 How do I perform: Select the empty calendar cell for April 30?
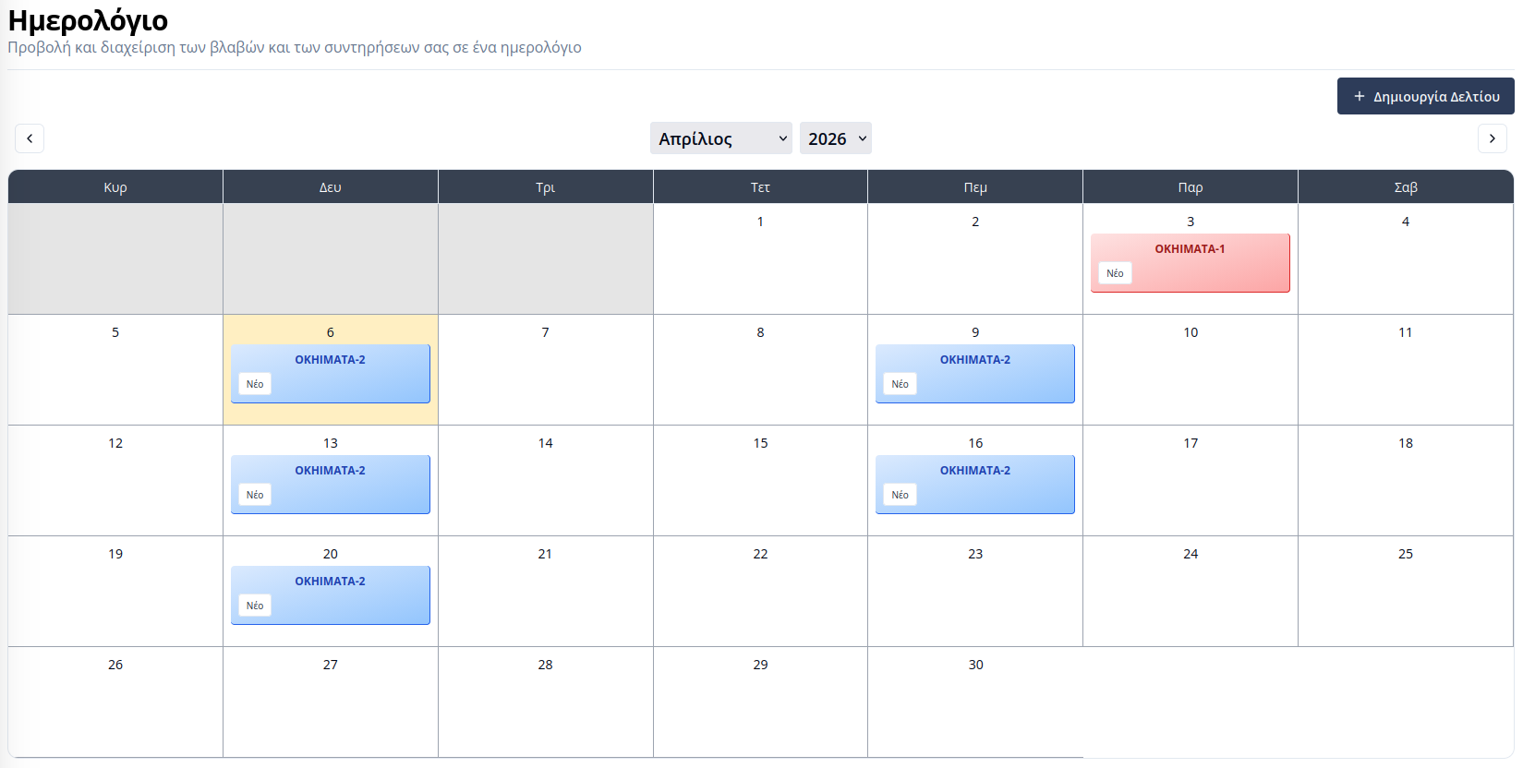tap(974, 711)
